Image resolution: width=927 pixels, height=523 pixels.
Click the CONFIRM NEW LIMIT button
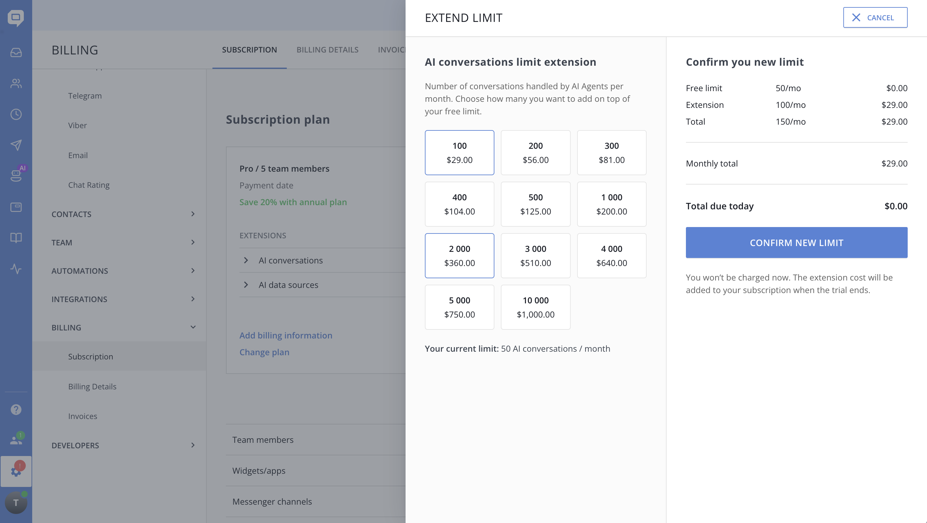point(796,242)
